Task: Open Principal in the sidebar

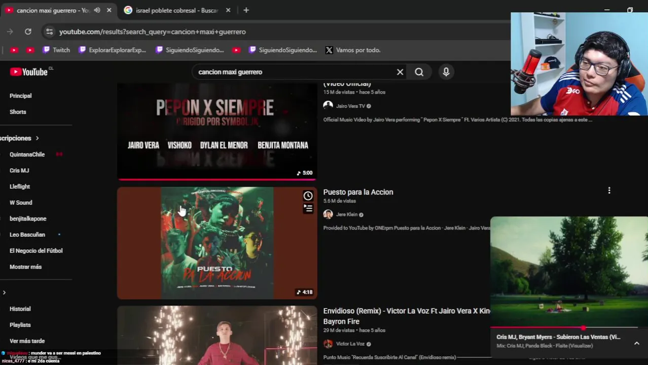Action: pyautogui.click(x=21, y=96)
